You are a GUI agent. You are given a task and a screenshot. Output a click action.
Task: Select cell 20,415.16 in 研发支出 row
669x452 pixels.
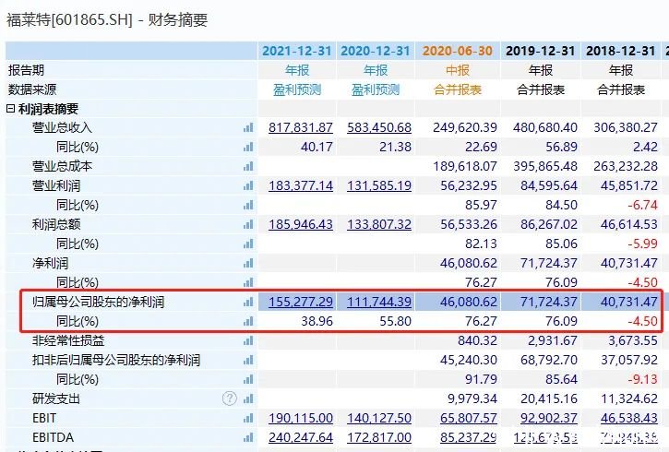549,398
